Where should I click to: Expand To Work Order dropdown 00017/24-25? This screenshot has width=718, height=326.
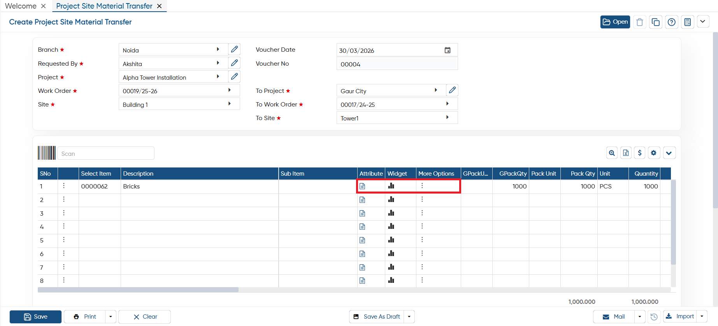tap(448, 104)
